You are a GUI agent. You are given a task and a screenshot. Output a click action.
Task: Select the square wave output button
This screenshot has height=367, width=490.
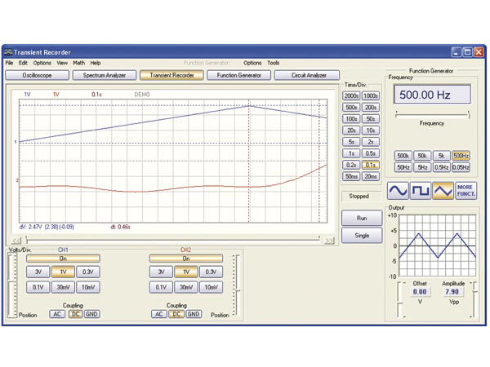pyautogui.click(x=421, y=191)
